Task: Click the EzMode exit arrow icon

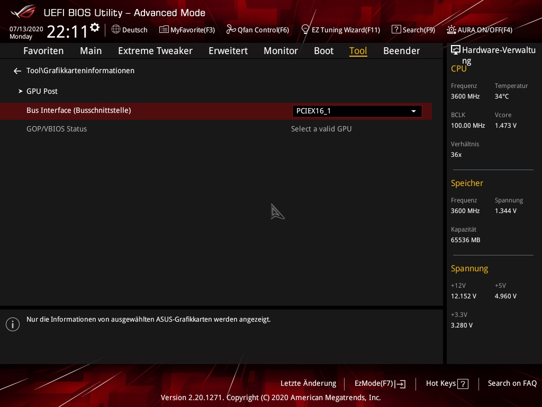Action: tap(400, 384)
